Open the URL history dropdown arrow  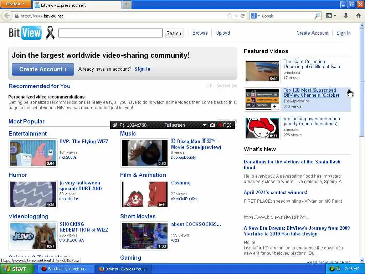236,16
